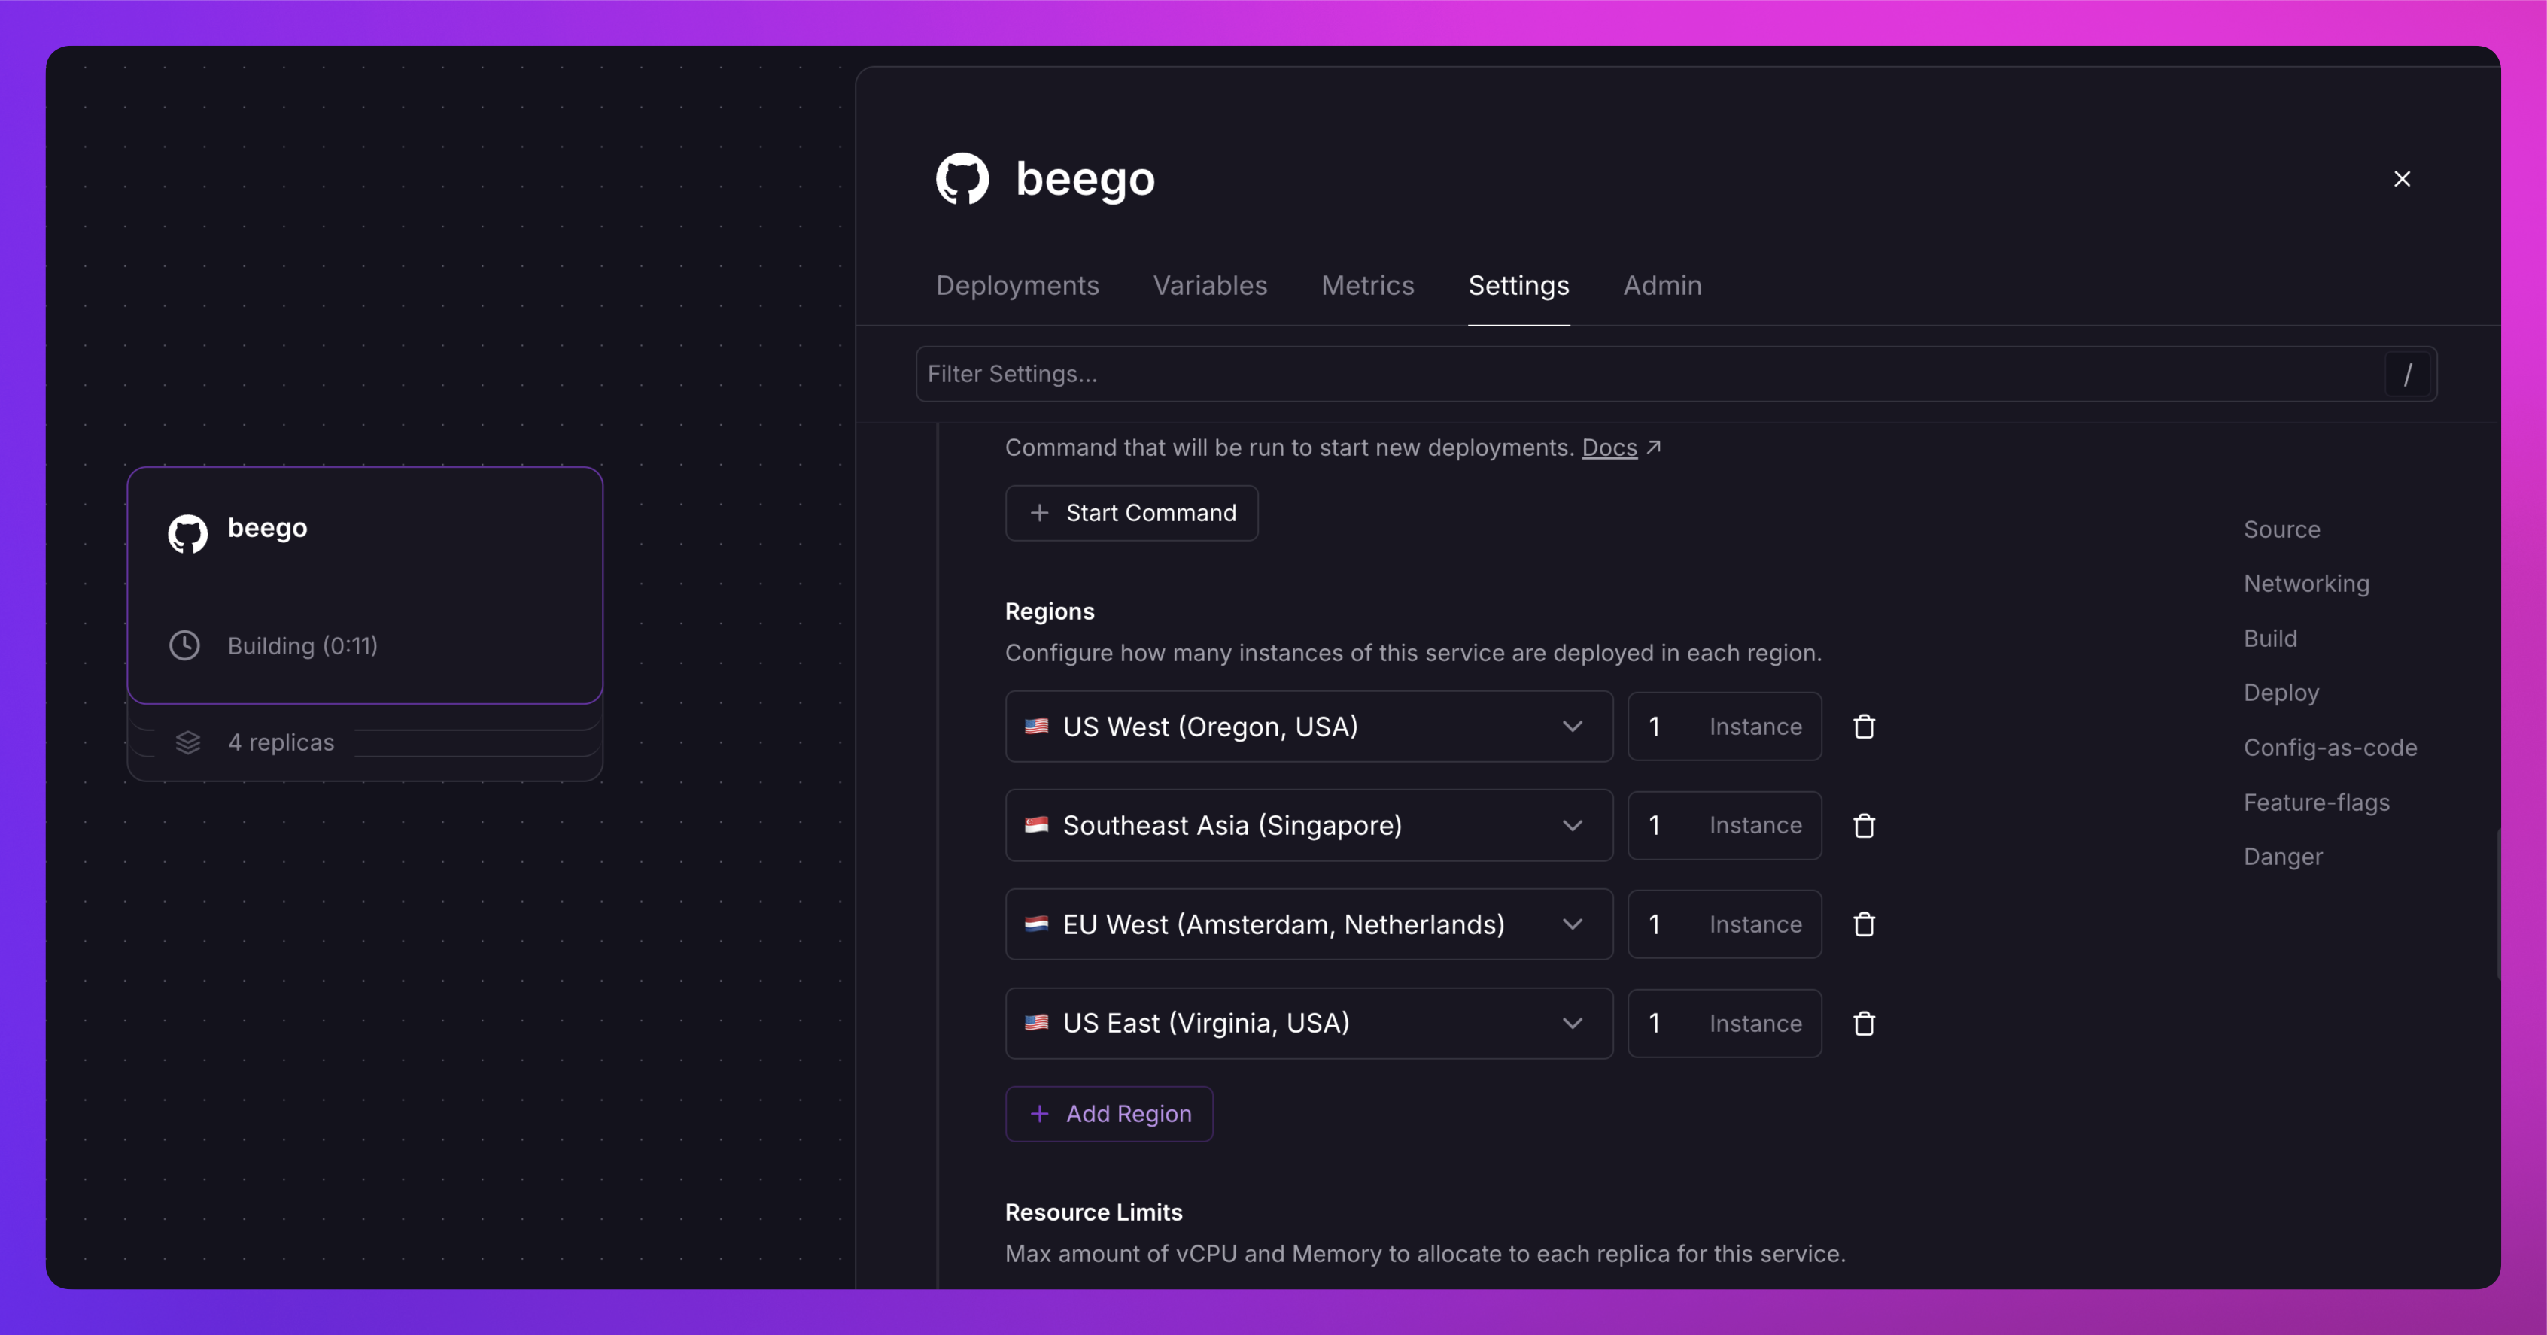The width and height of the screenshot is (2547, 1335).
Task: Edit instance count for US West (Oregon)
Action: pos(1725,727)
